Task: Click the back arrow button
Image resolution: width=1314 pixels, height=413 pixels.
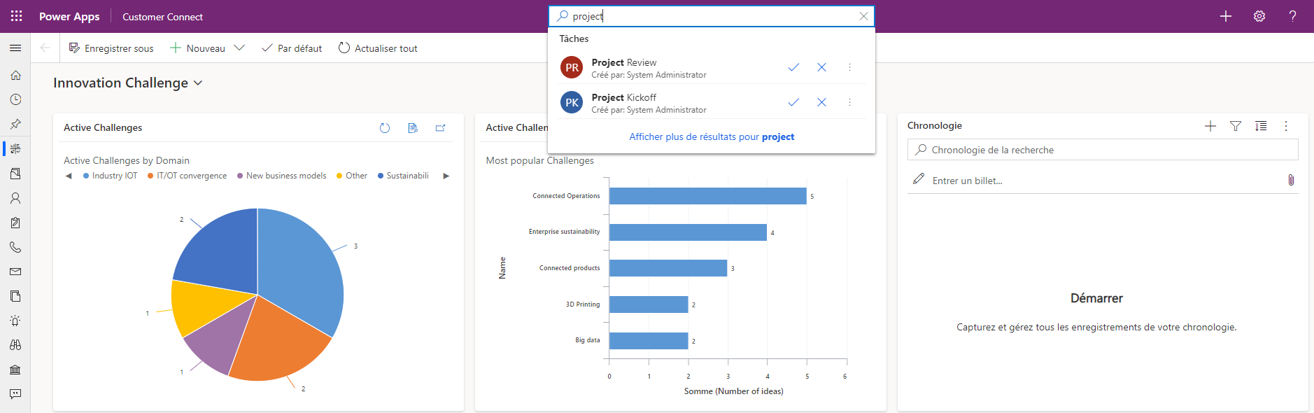Action: (45, 48)
